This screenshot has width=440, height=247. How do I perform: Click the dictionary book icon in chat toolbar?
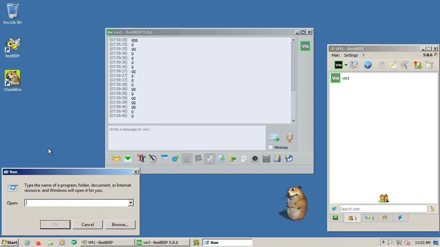pos(198,158)
